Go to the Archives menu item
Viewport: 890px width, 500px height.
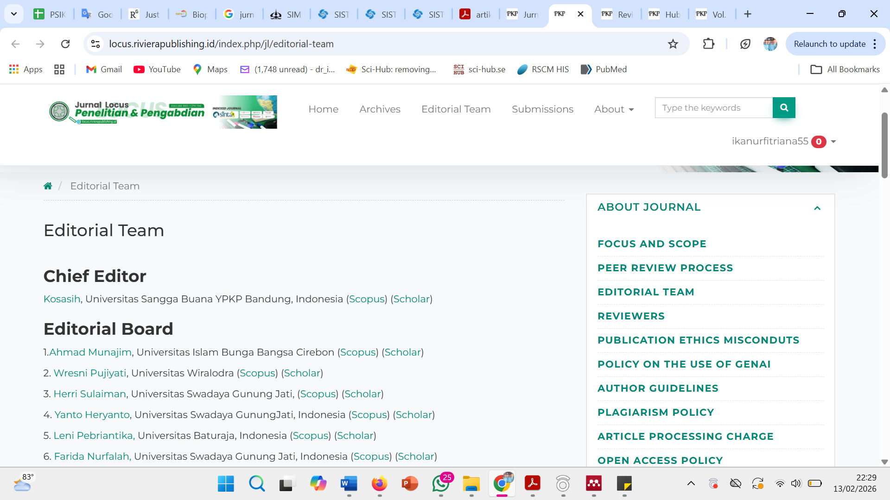coord(380,109)
